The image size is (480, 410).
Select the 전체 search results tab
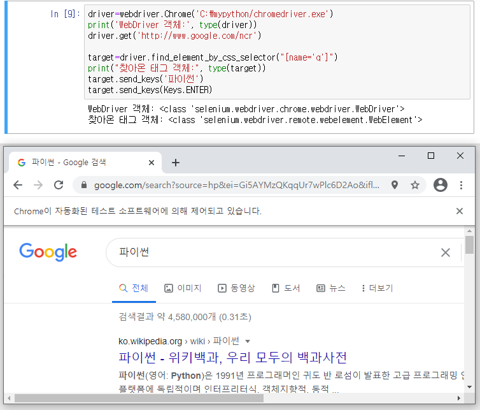coord(134,288)
